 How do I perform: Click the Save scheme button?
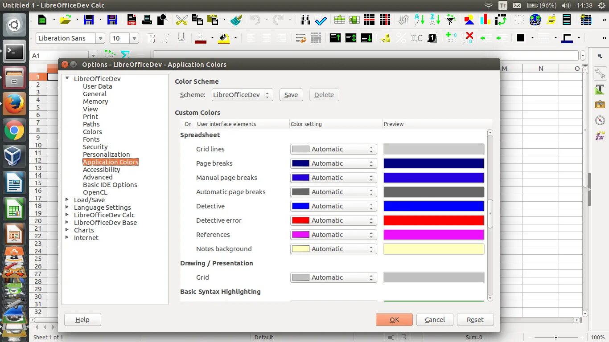(x=291, y=95)
